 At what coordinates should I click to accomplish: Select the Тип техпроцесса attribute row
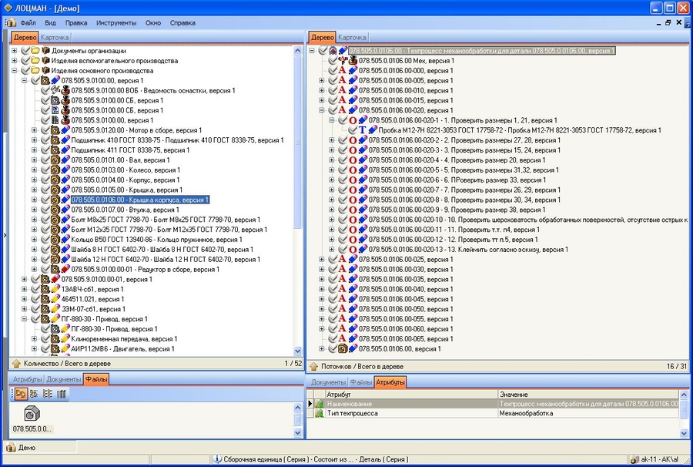click(408, 414)
